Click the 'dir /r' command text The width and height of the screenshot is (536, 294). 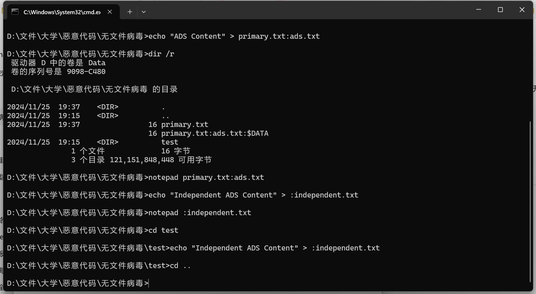coord(162,54)
